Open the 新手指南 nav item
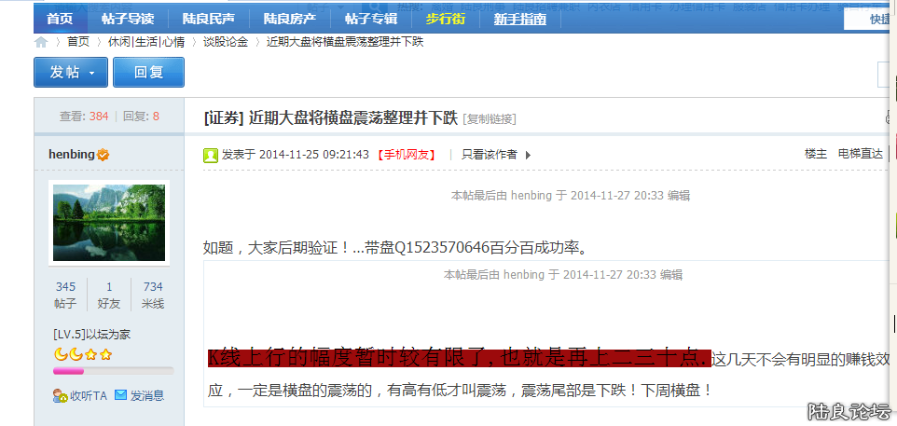This screenshot has height=426, width=897. [520, 19]
